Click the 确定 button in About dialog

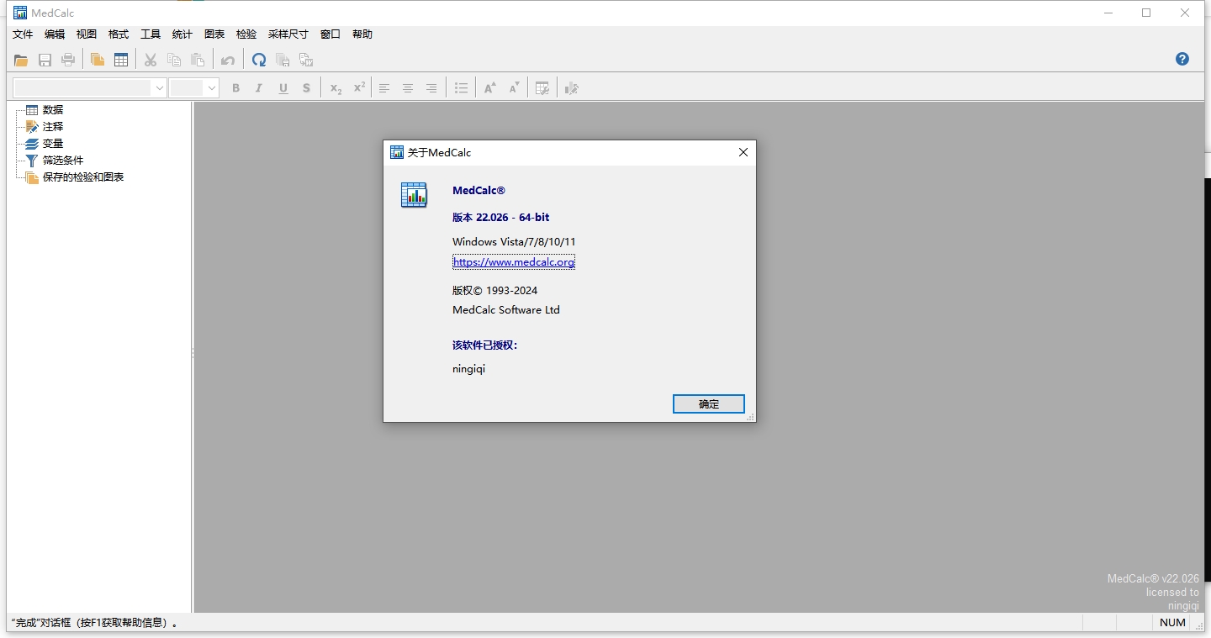[x=708, y=404]
